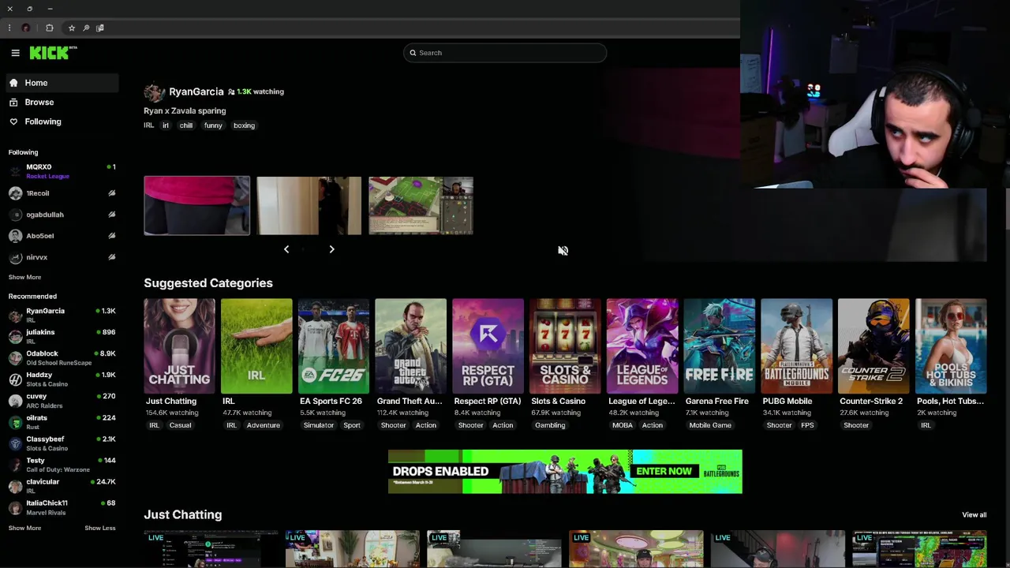Open Counter-Strike 2 category card
This screenshot has width=1010, height=568.
pyautogui.click(x=873, y=346)
